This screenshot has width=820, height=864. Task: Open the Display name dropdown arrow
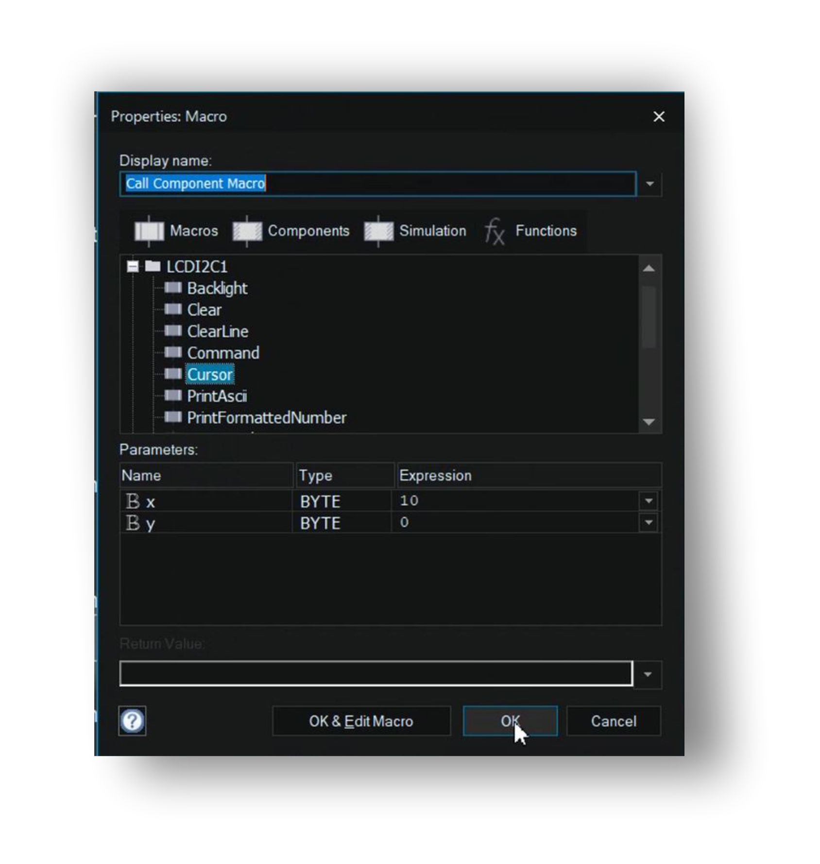[649, 184]
